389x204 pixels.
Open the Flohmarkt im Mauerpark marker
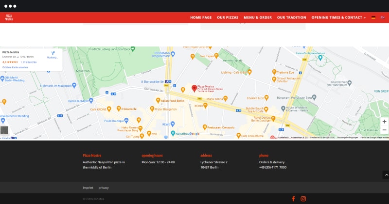click(x=74, y=85)
